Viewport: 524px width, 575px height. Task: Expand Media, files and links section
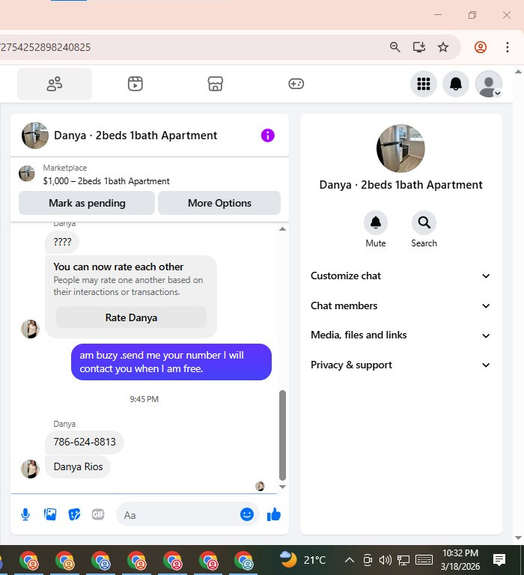click(x=400, y=335)
